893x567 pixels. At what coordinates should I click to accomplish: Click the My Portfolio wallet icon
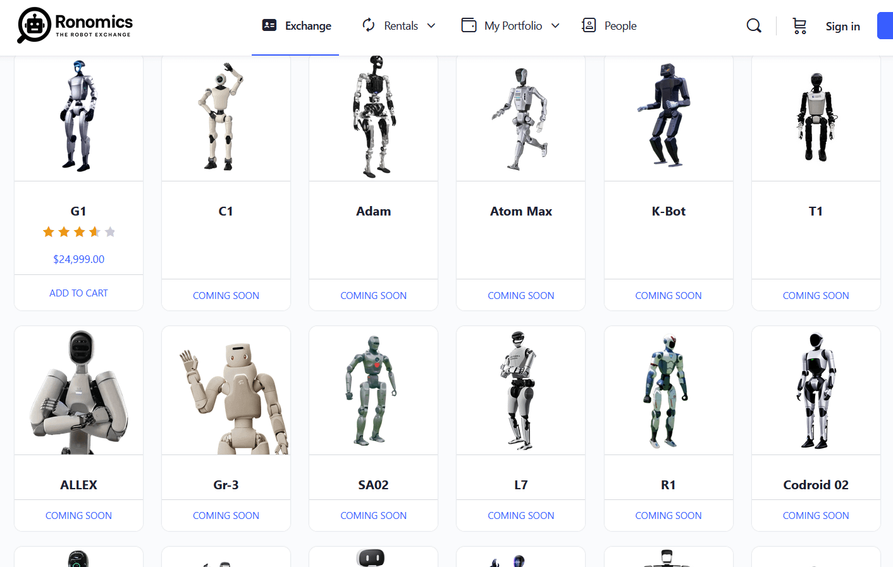469,25
